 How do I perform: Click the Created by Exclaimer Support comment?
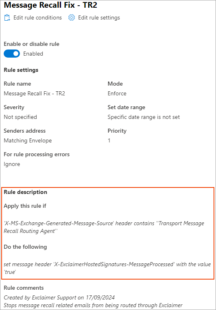(x=59, y=297)
